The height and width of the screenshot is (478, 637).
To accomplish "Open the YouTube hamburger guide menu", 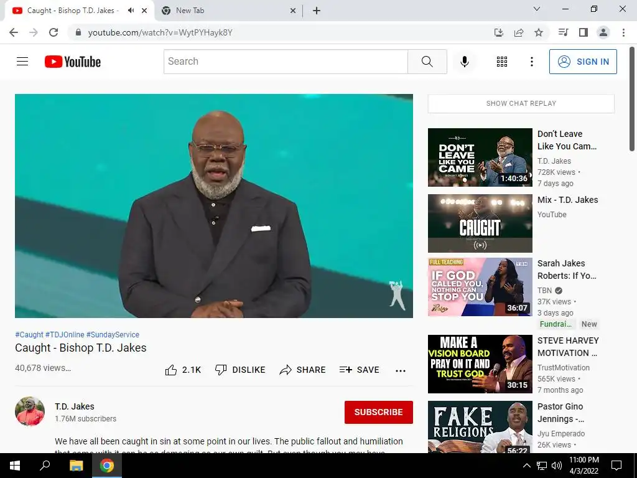I will (x=22, y=62).
